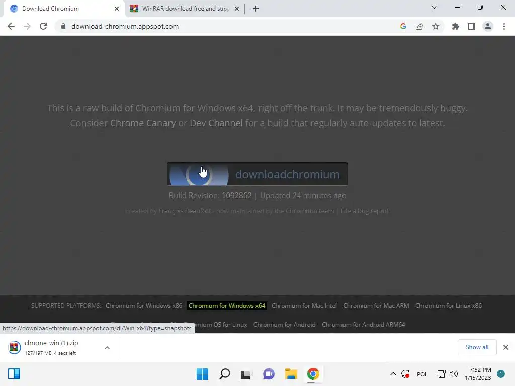Expand options for chrome-win (1).zip download
This screenshot has width=515, height=386.
[x=107, y=348]
